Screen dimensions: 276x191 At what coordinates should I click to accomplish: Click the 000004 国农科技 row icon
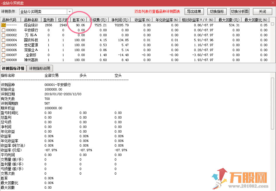click(3, 40)
